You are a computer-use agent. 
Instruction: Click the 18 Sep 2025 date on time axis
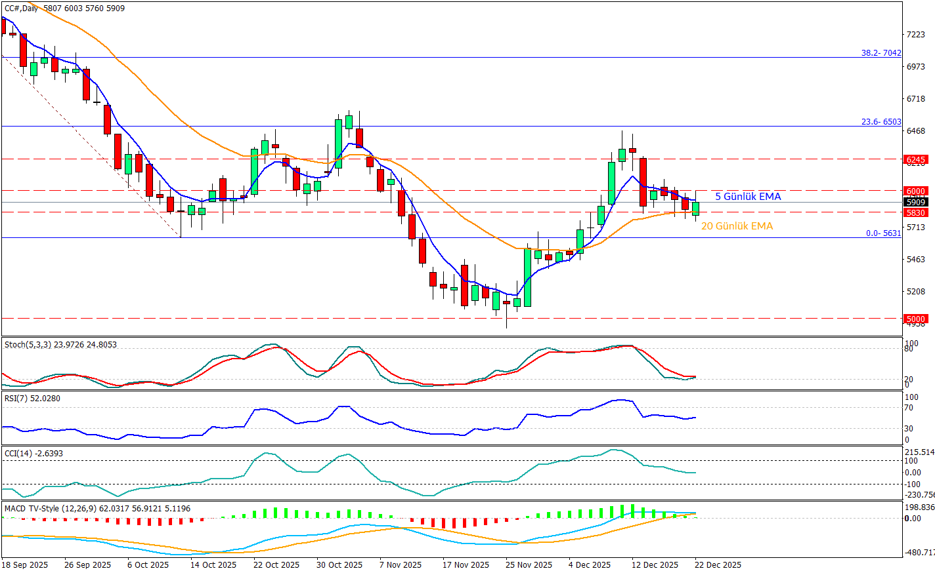pos(25,565)
